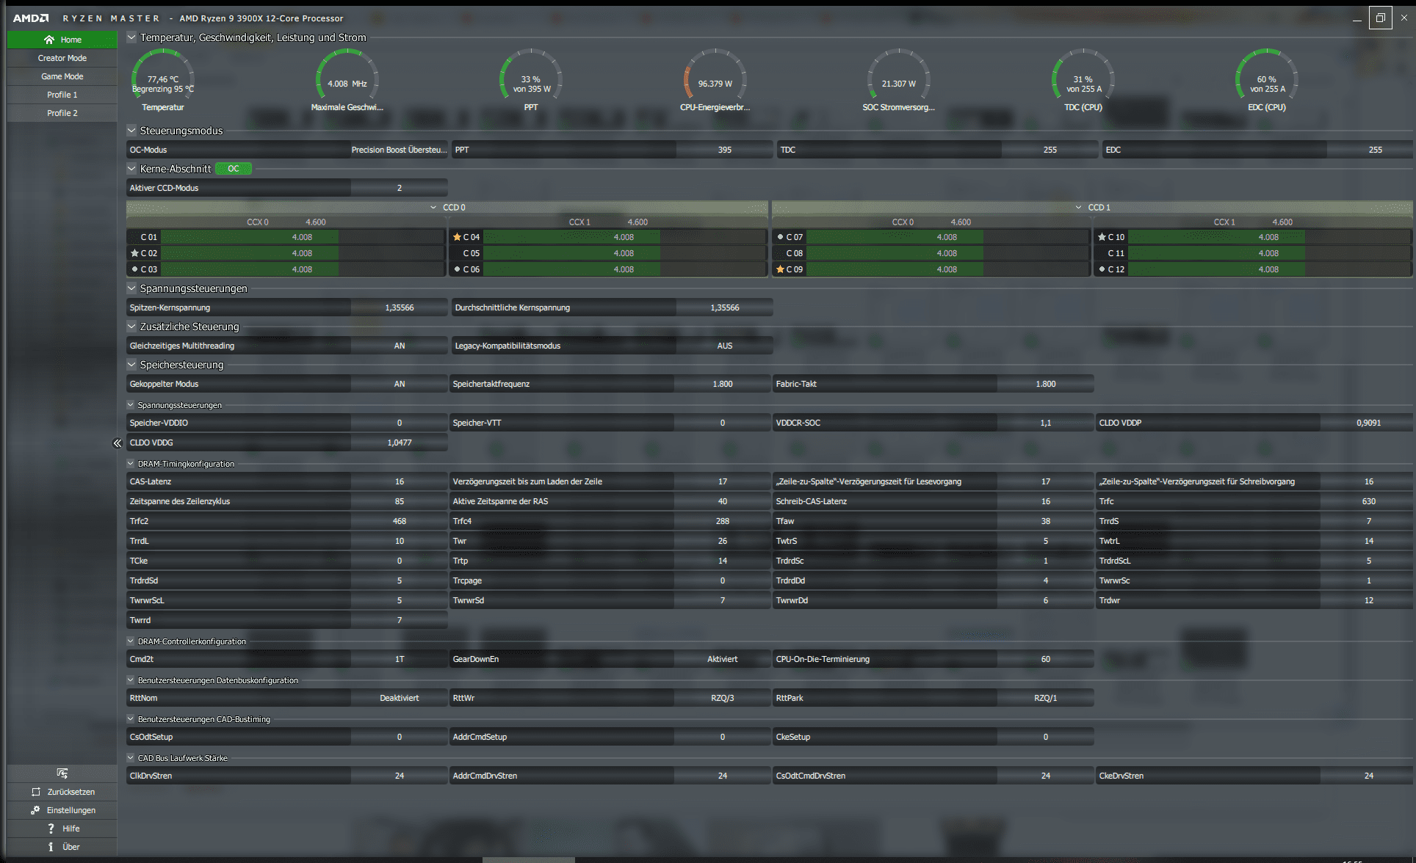Open the Einstellungen settings label

[x=71, y=810]
